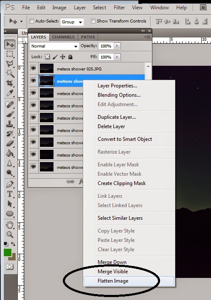The image size is (211, 300).
Task: Select the Eraser tool
Action: 10,143
